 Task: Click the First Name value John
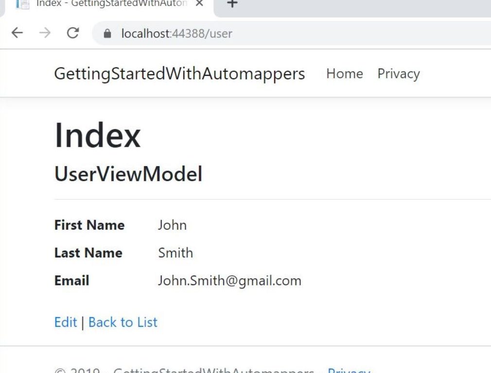[172, 225]
